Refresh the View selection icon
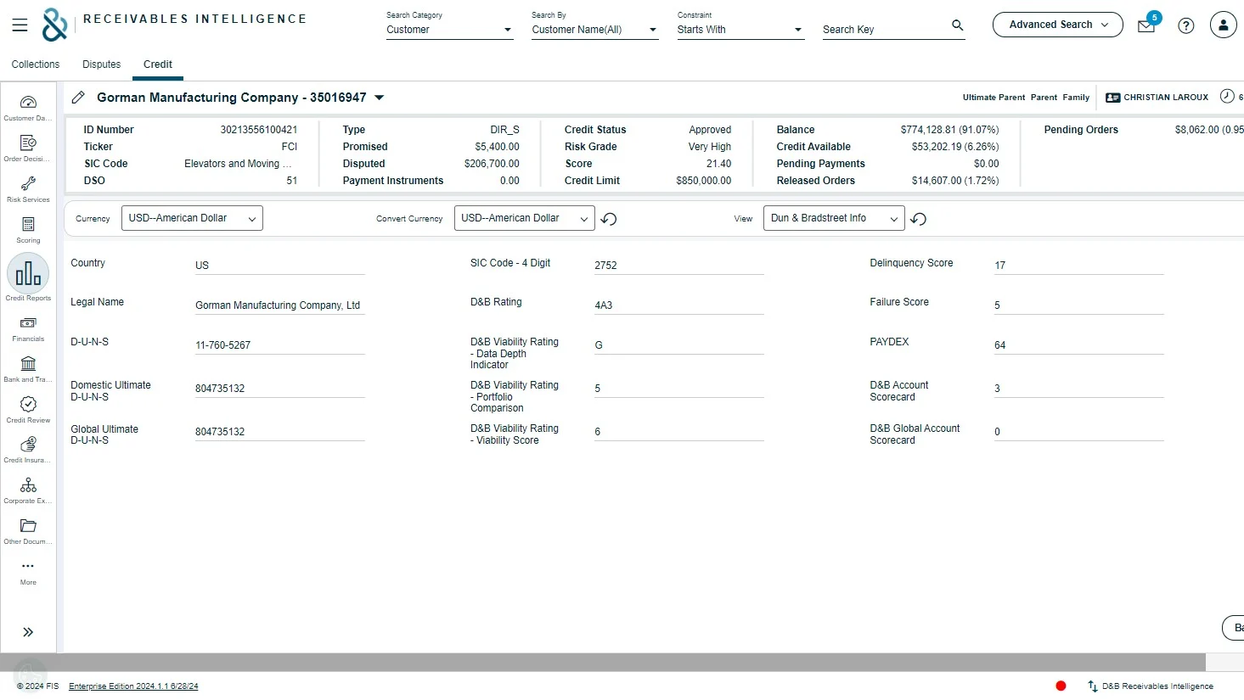Image resolution: width=1244 pixels, height=700 pixels. coord(918,219)
